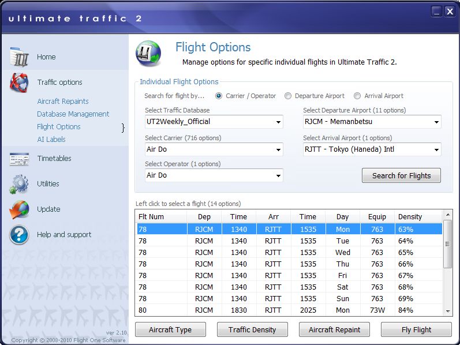Click the Traffic Density button
Image resolution: width=460 pixels, height=345 pixels.
252,329
